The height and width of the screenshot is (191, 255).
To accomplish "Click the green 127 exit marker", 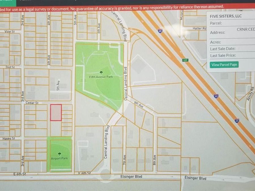I will (185, 60).
